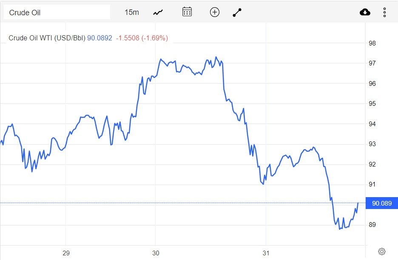Viewport: 398px width, 260px height.
Task: Open the three-dot more options menu
Action: (x=384, y=12)
